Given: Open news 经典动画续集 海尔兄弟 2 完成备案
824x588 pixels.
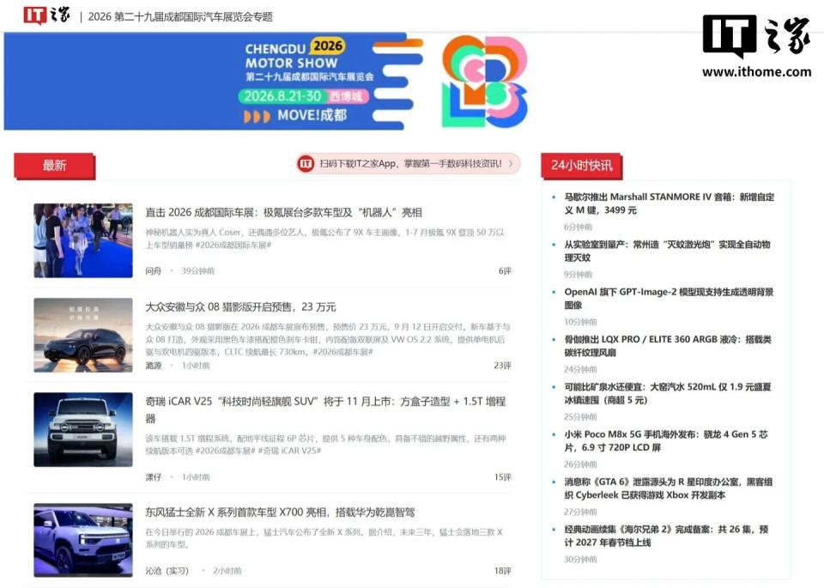Looking at the screenshot, I should tap(666, 536).
